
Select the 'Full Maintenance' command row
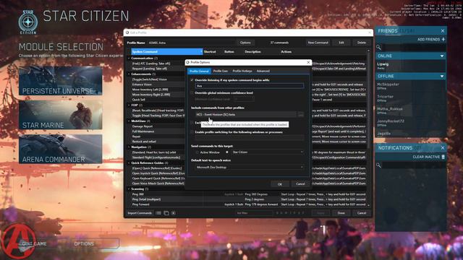click(x=143, y=131)
